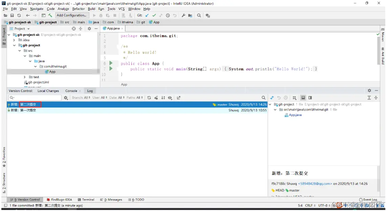Click the Git Show History clock icon
The width and height of the screenshot is (387, 211).
click(168, 16)
